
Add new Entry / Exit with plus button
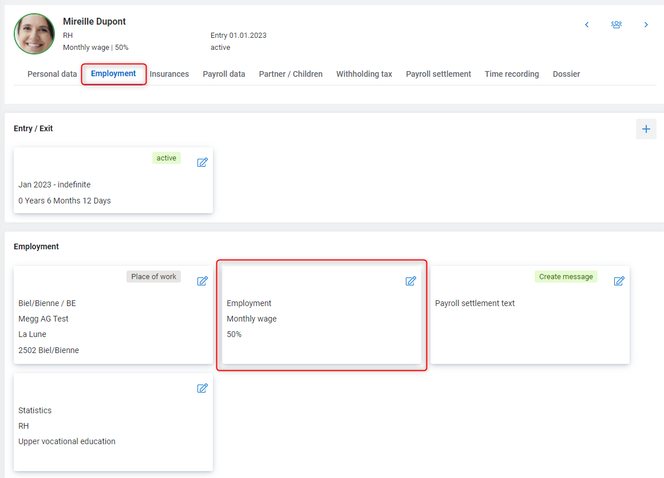[646, 129]
